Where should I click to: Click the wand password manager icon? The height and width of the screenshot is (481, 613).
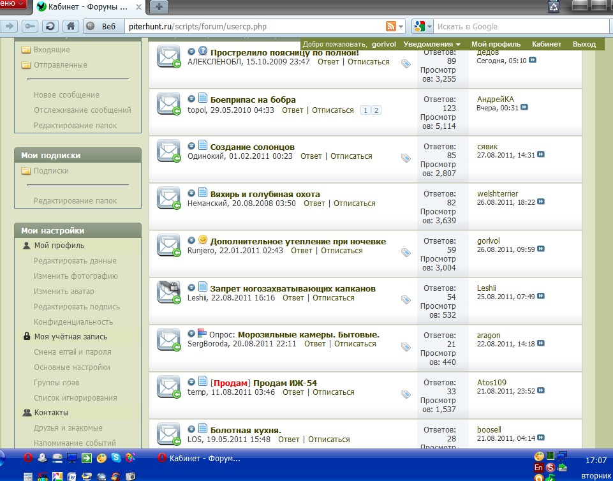pos(29,26)
